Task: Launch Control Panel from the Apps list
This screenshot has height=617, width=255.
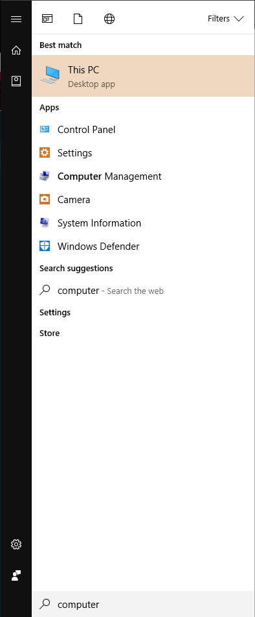Action: pos(143,130)
